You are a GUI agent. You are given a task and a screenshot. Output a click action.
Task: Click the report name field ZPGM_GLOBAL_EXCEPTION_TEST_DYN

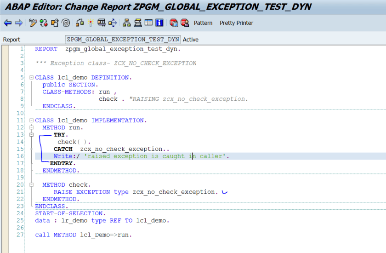click(123, 40)
